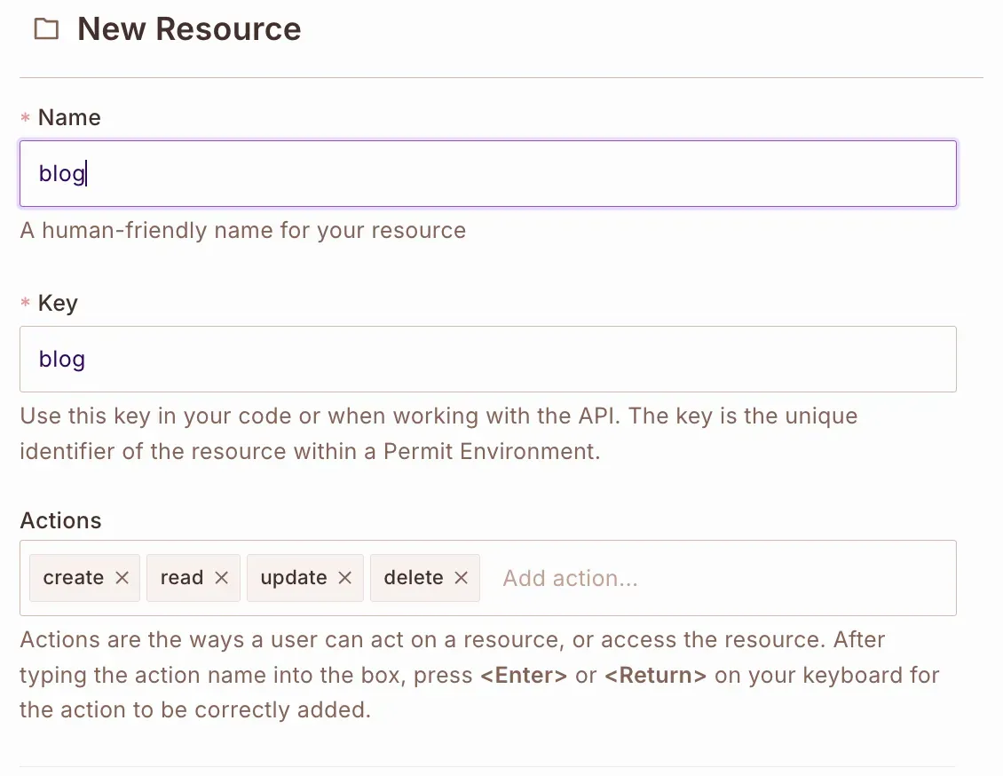Select the create action chip label
Image resolution: width=1003 pixels, height=776 pixels.
coord(74,578)
